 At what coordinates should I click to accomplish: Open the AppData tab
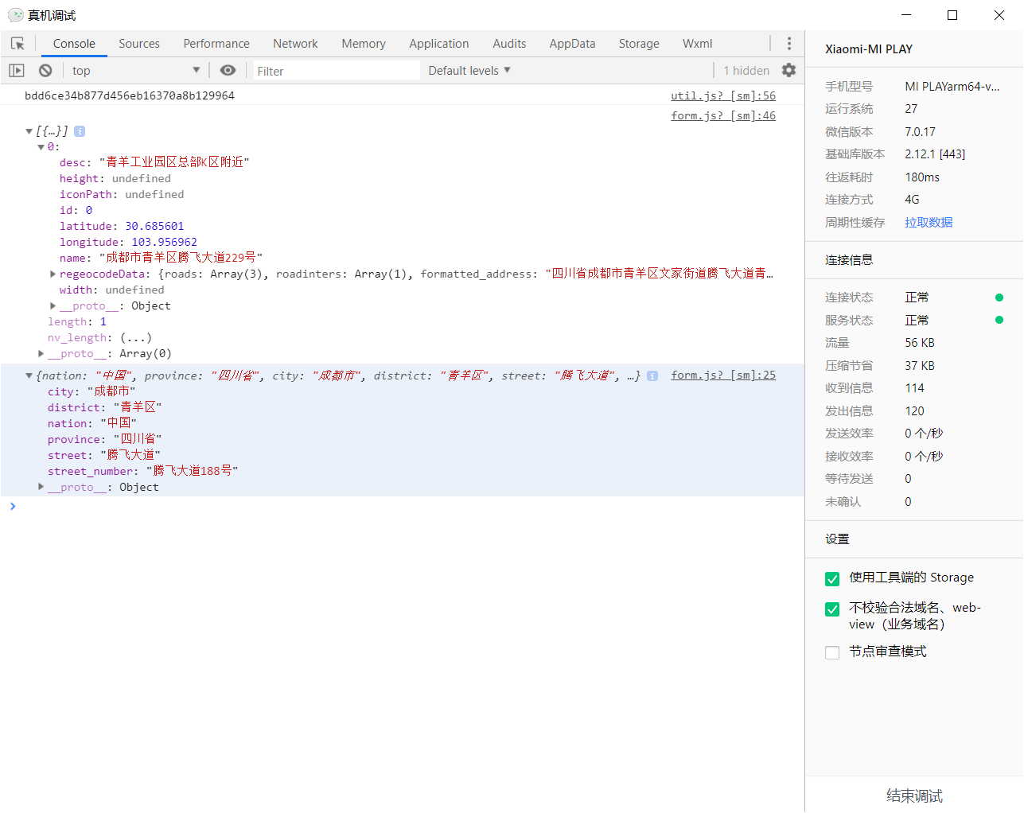coord(572,44)
